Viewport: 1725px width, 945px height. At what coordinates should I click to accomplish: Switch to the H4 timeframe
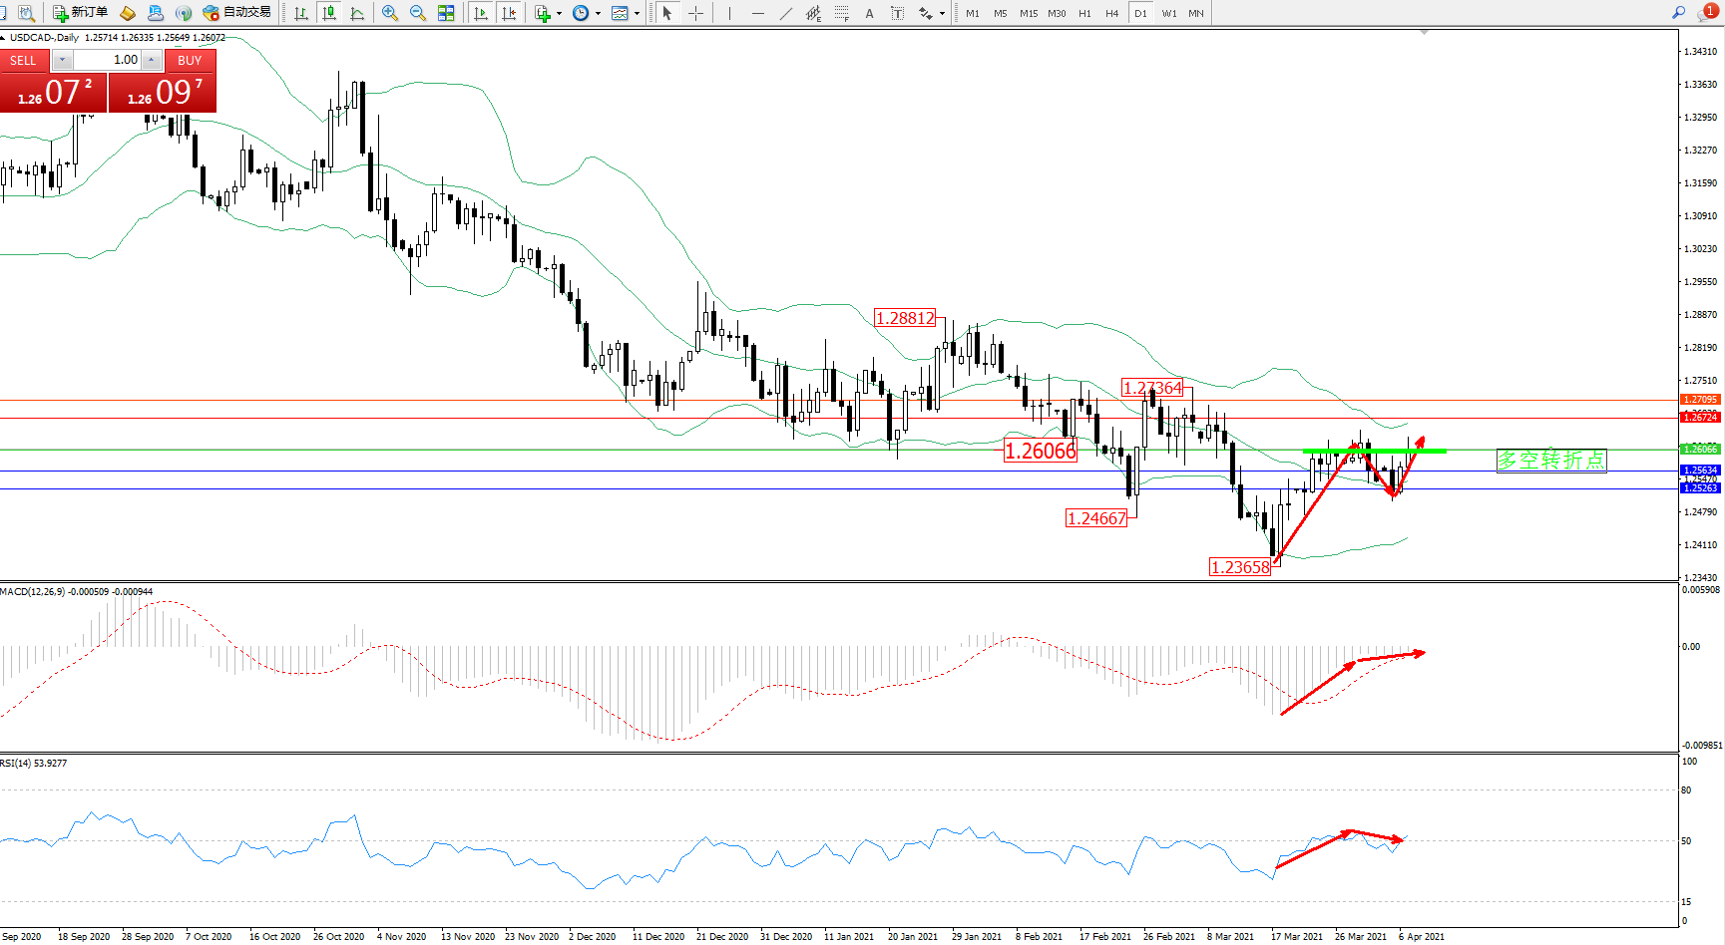[x=1112, y=13]
